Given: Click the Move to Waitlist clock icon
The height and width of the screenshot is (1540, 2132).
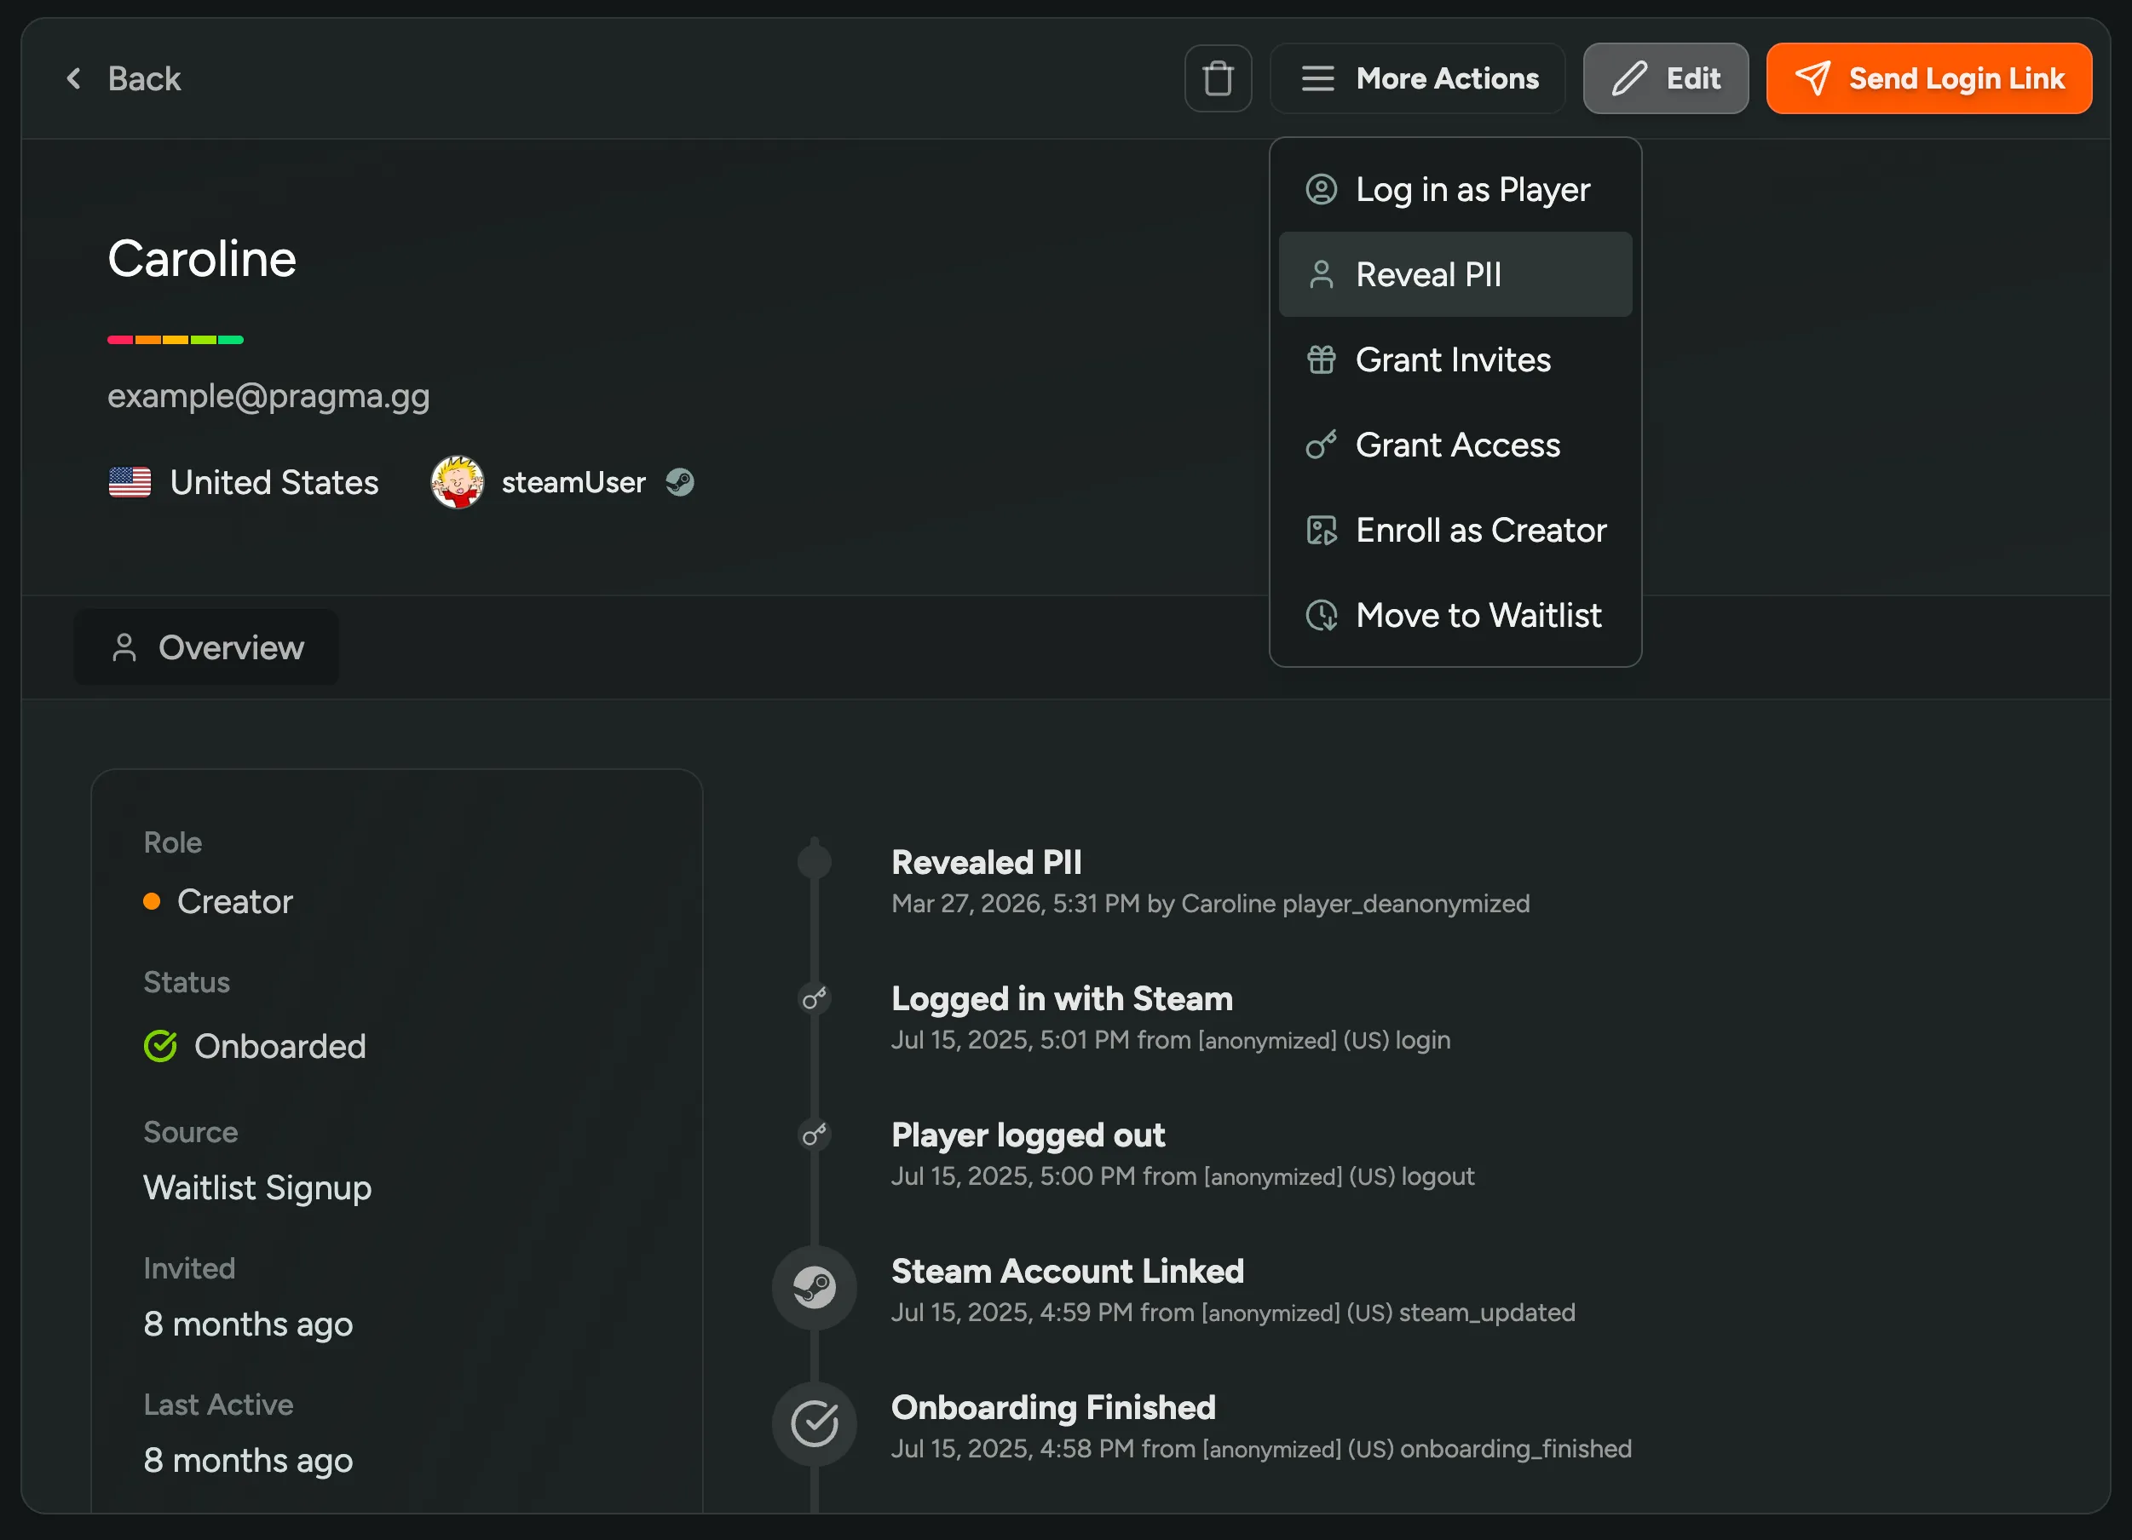Looking at the screenshot, I should point(1321,617).
